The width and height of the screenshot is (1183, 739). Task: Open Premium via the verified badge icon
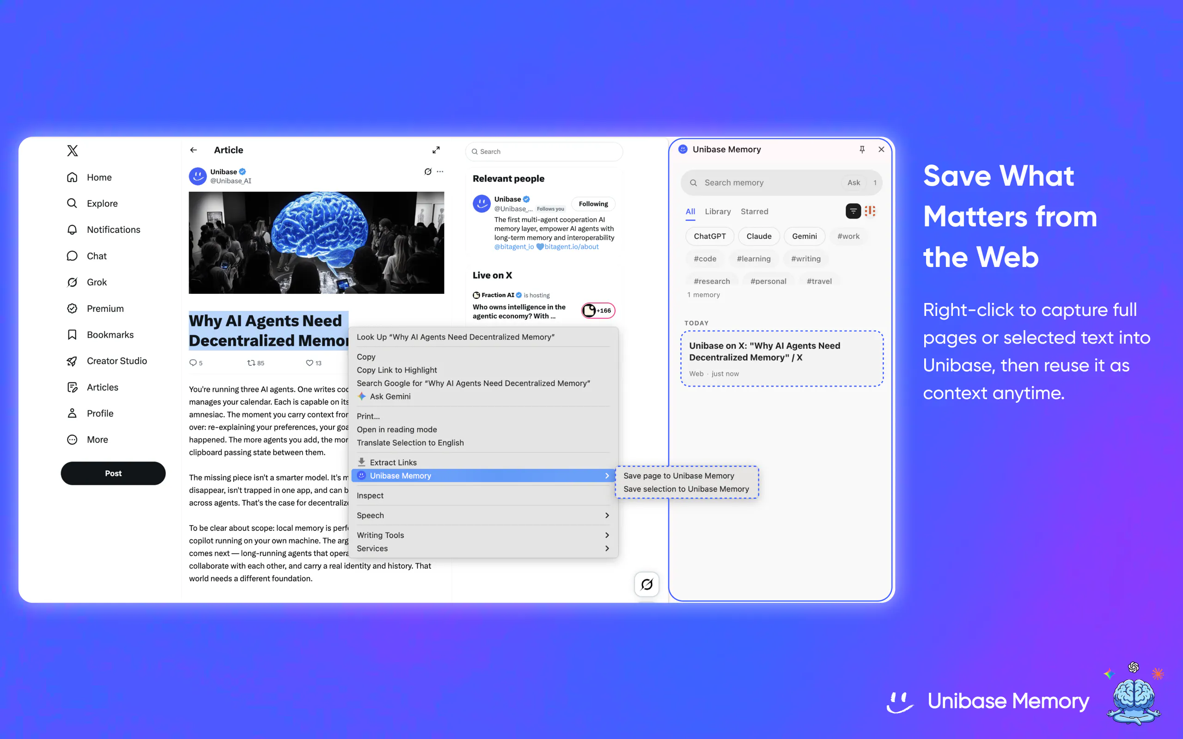pos(72,309)
